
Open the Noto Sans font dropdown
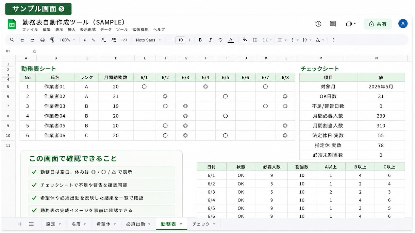pos(148,40)
